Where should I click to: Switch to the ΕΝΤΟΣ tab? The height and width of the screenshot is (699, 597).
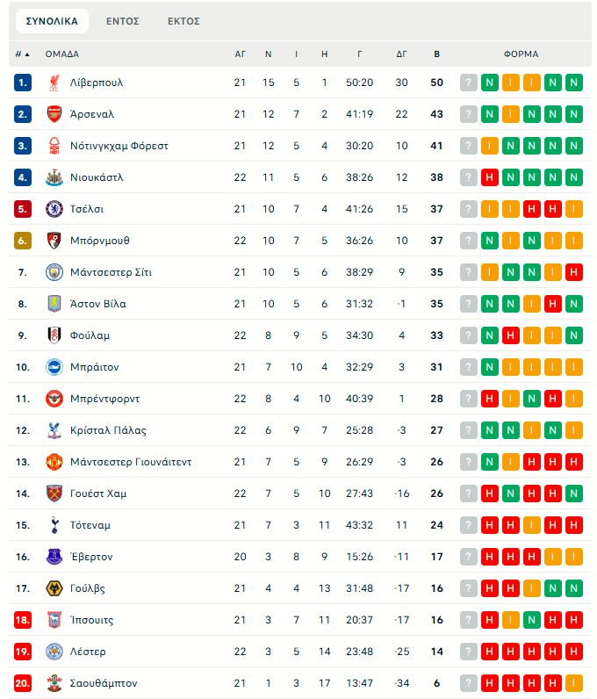(123, 21)
